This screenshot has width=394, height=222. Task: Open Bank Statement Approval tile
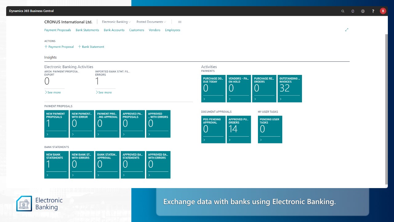pyautogui.click(x=107, y=165)
